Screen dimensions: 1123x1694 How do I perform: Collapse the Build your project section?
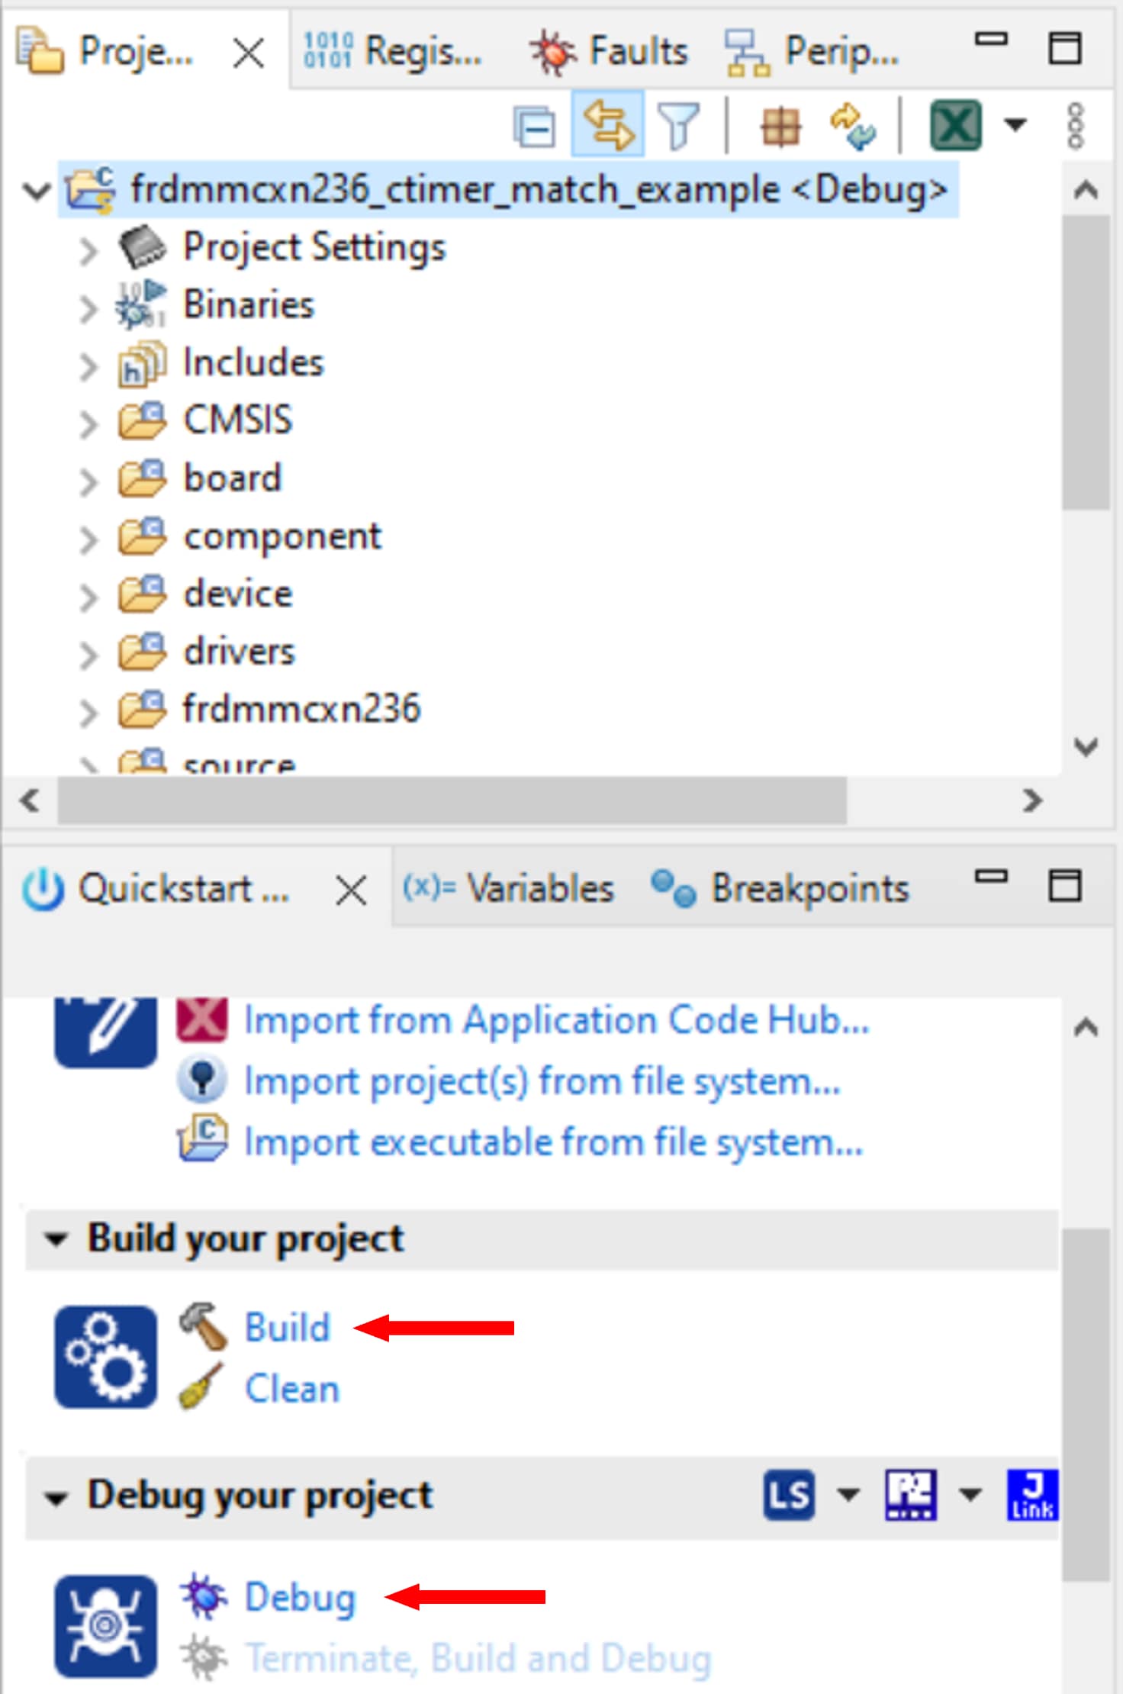tap(55, 1239)
